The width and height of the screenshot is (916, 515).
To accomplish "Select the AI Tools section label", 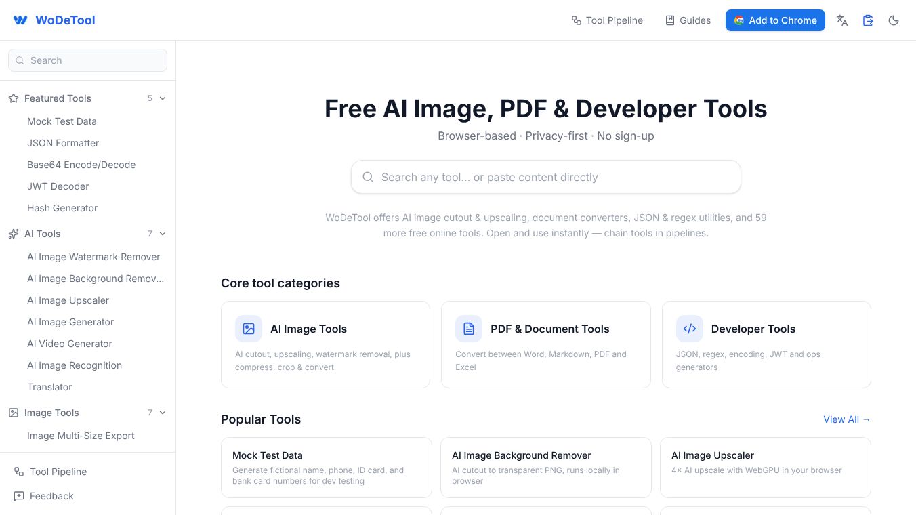I will pos(43,234).
